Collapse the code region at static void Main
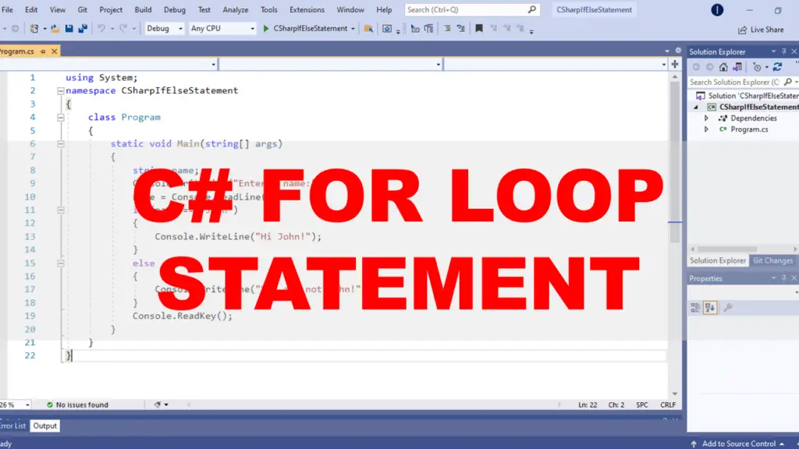The image size is (799, 449). [61, 143]
